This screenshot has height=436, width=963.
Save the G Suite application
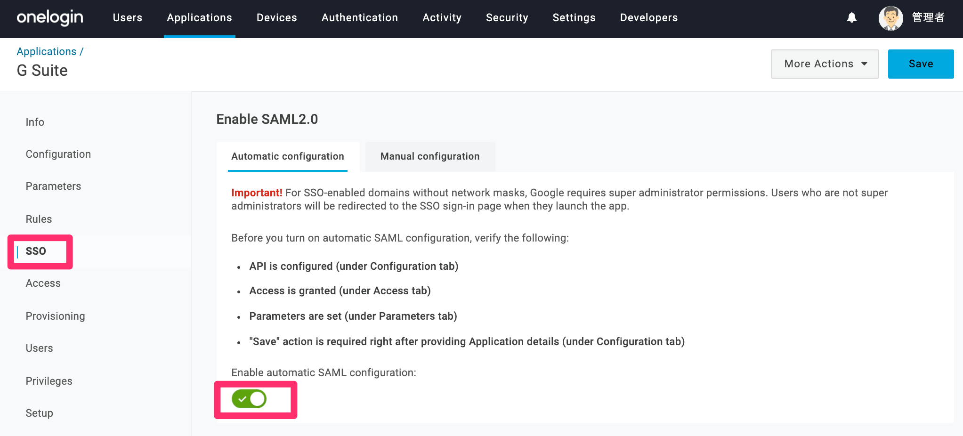tap(921, 64)
